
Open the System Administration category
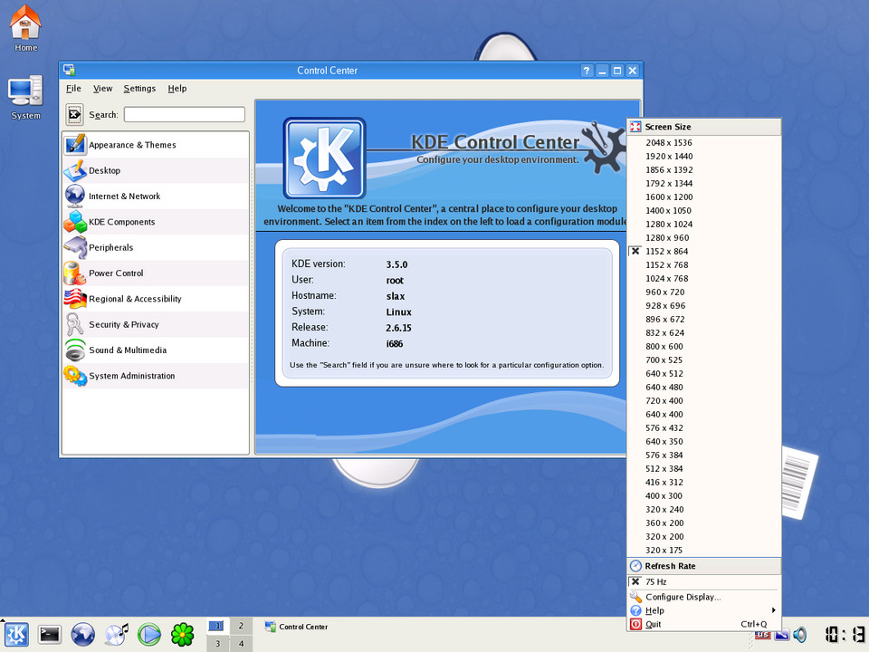(x=156, y=375)
